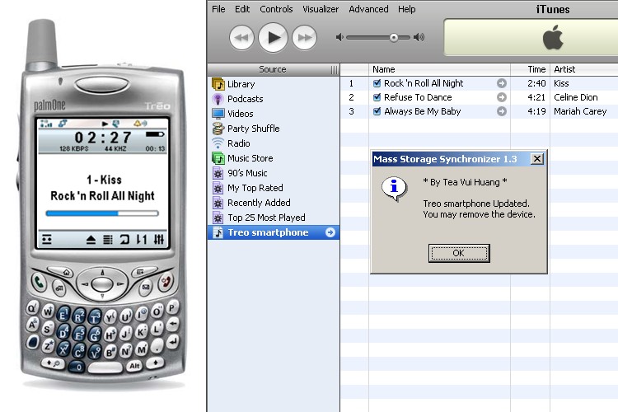Click the Time column header

pyautogui.click(x=530, y=69)
